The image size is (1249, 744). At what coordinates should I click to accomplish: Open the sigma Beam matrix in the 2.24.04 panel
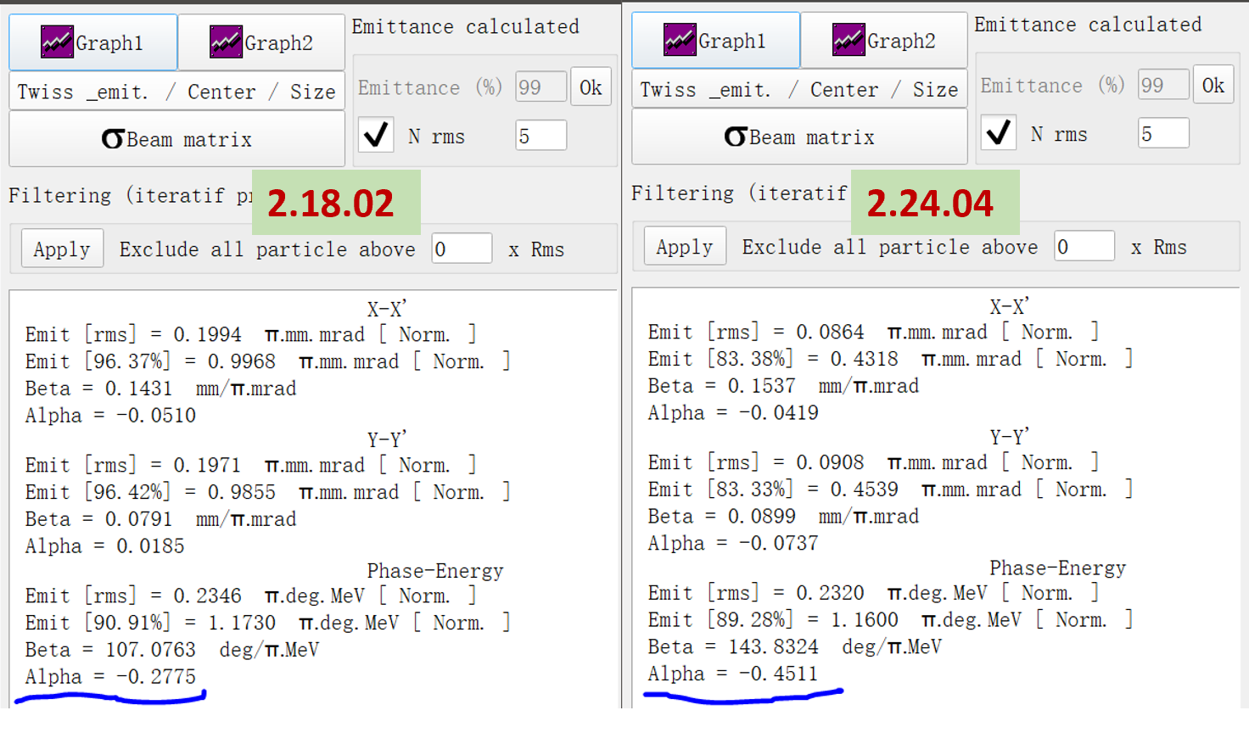click(799, 137)
